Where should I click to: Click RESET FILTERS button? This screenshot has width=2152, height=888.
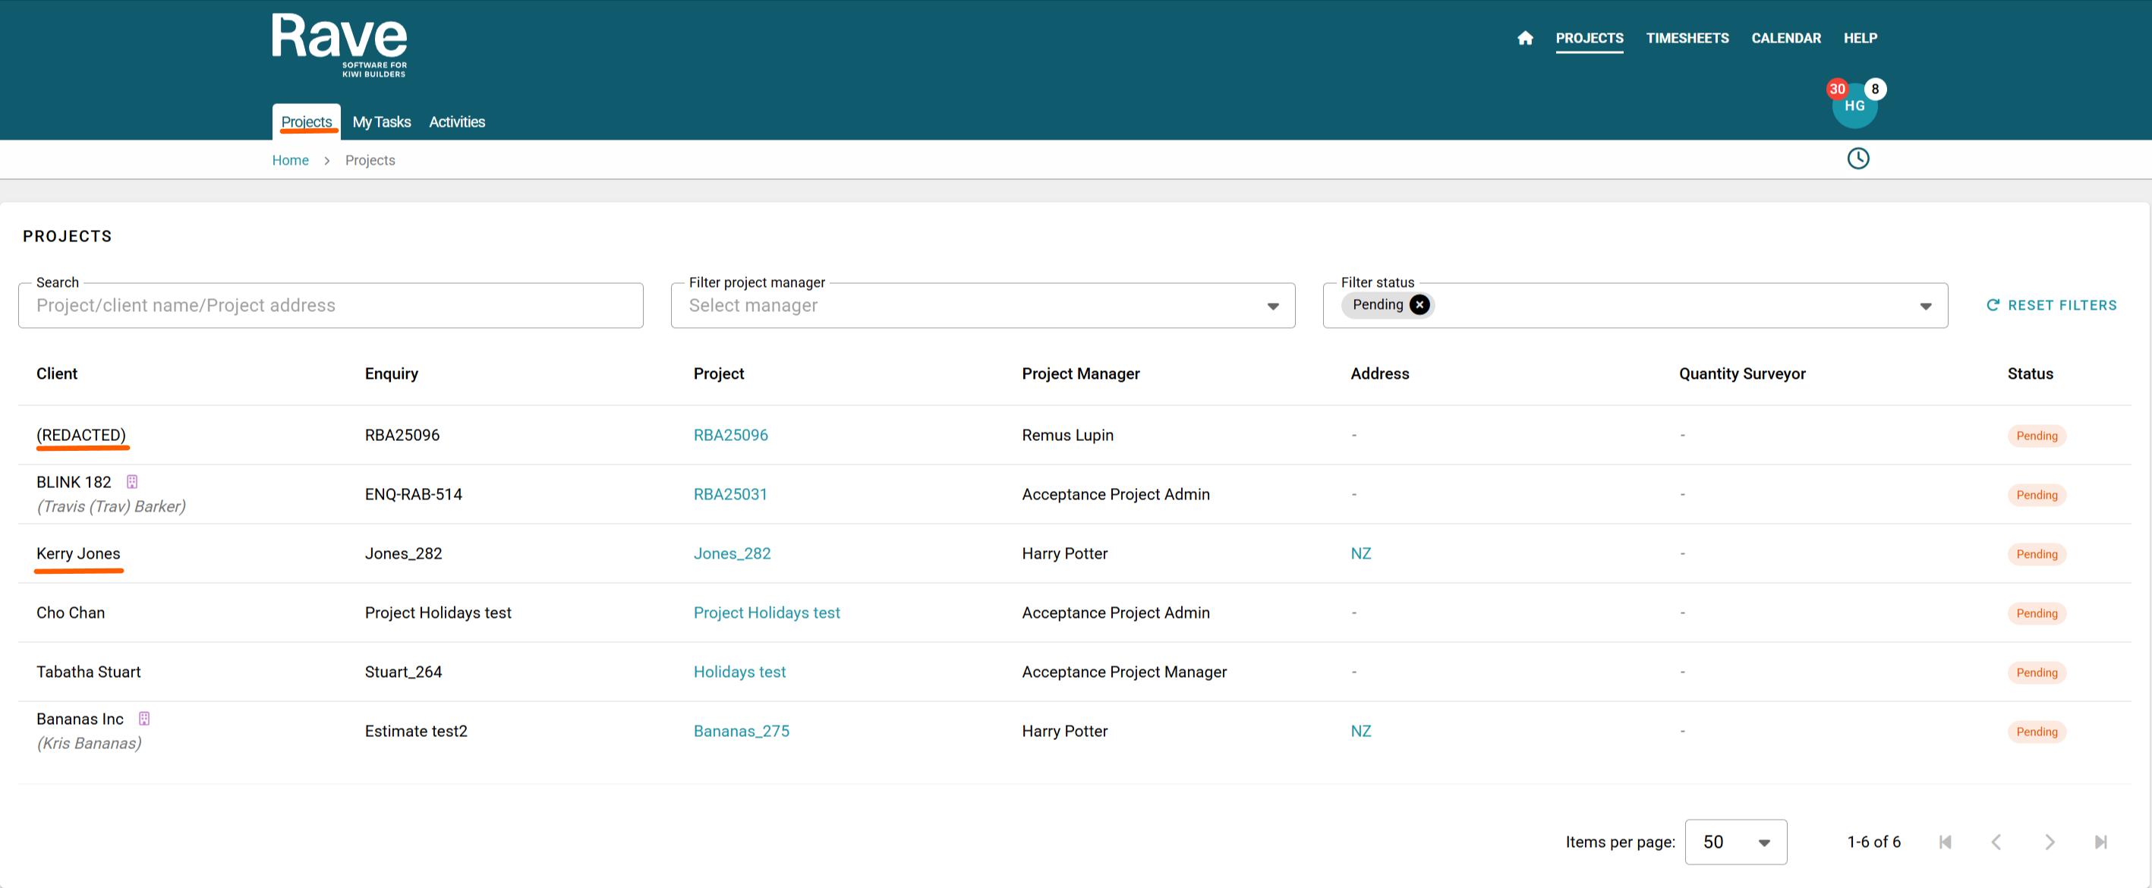click(x=2051, y=306)
